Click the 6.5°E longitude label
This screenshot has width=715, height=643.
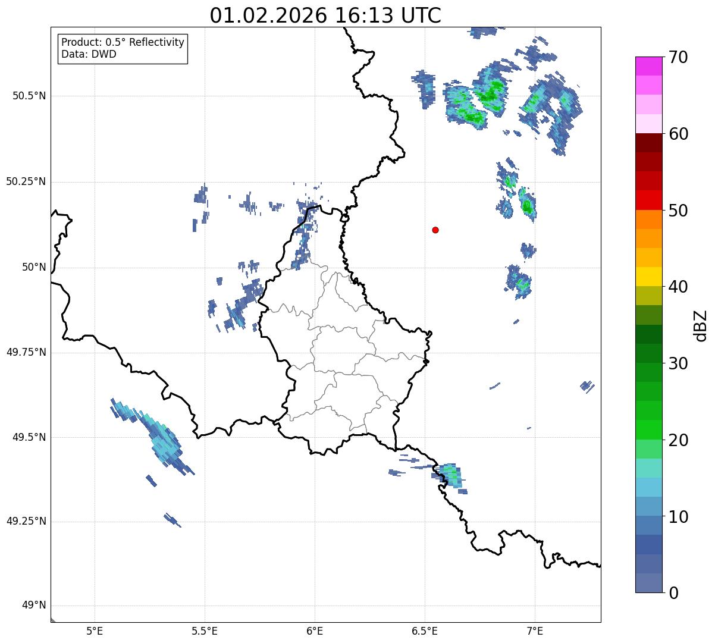[425, 631]
